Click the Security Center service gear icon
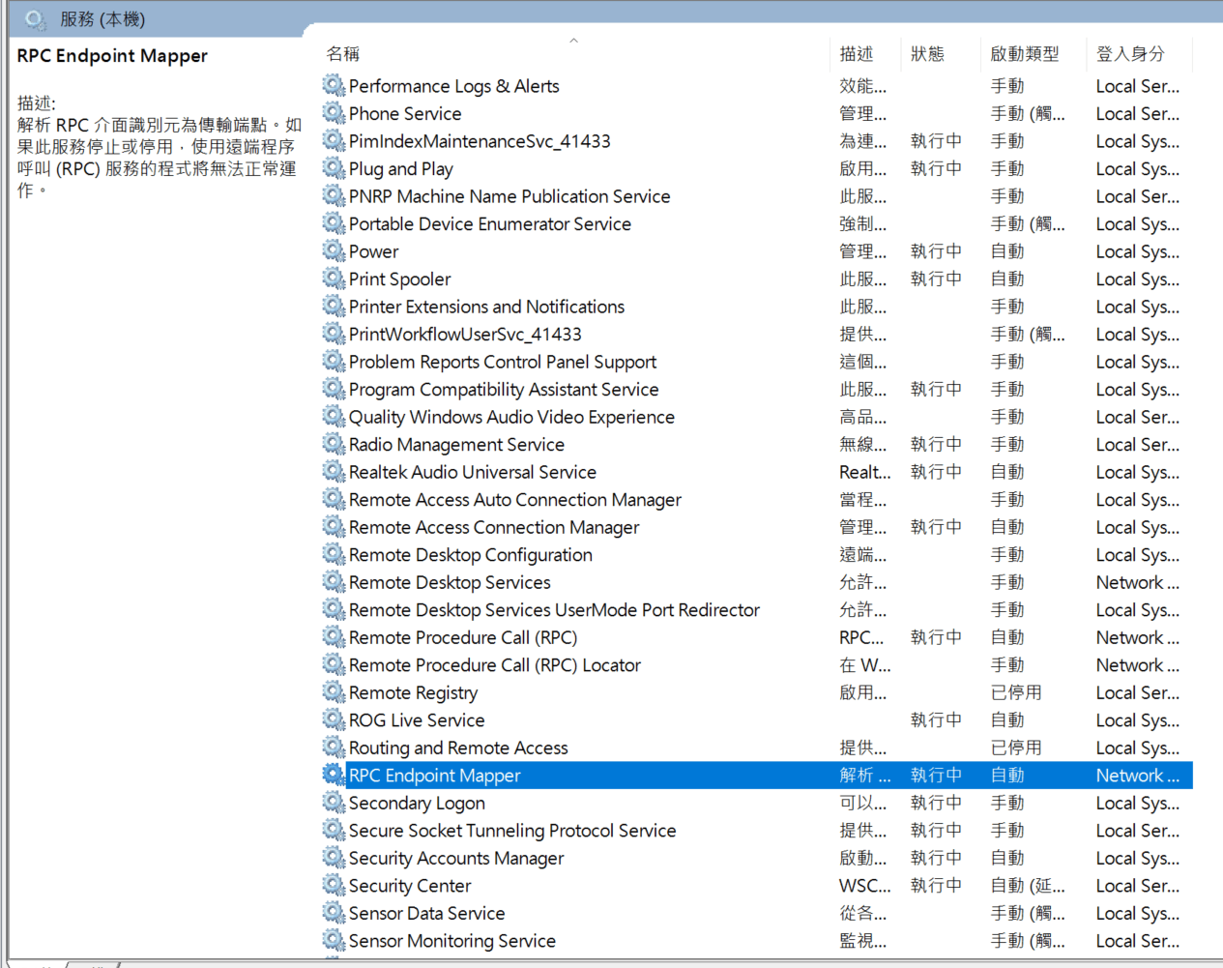Screen dimensions: 1223x968 pos(334,886)
